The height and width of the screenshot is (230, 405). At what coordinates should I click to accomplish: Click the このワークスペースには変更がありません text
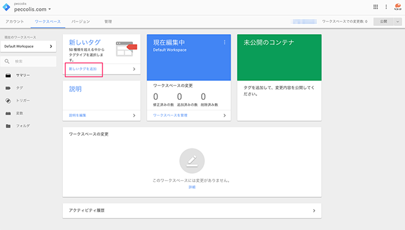click(x=191, y=181)
